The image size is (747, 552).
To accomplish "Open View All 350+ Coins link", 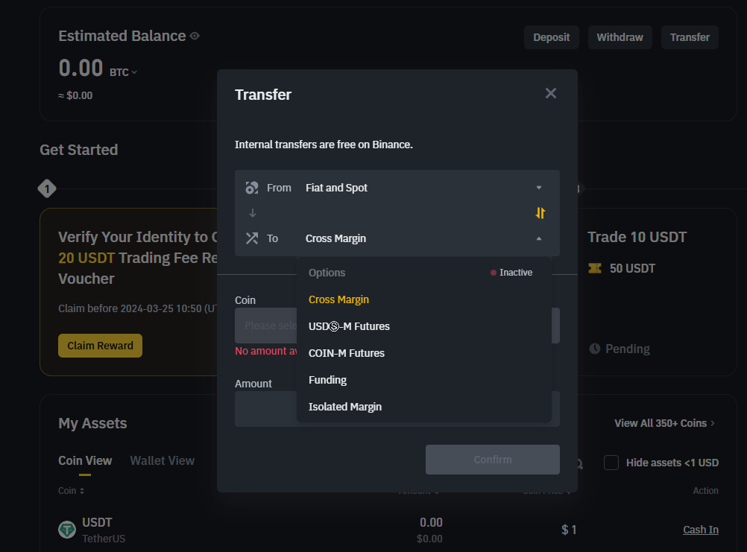I will pos(664,423).
